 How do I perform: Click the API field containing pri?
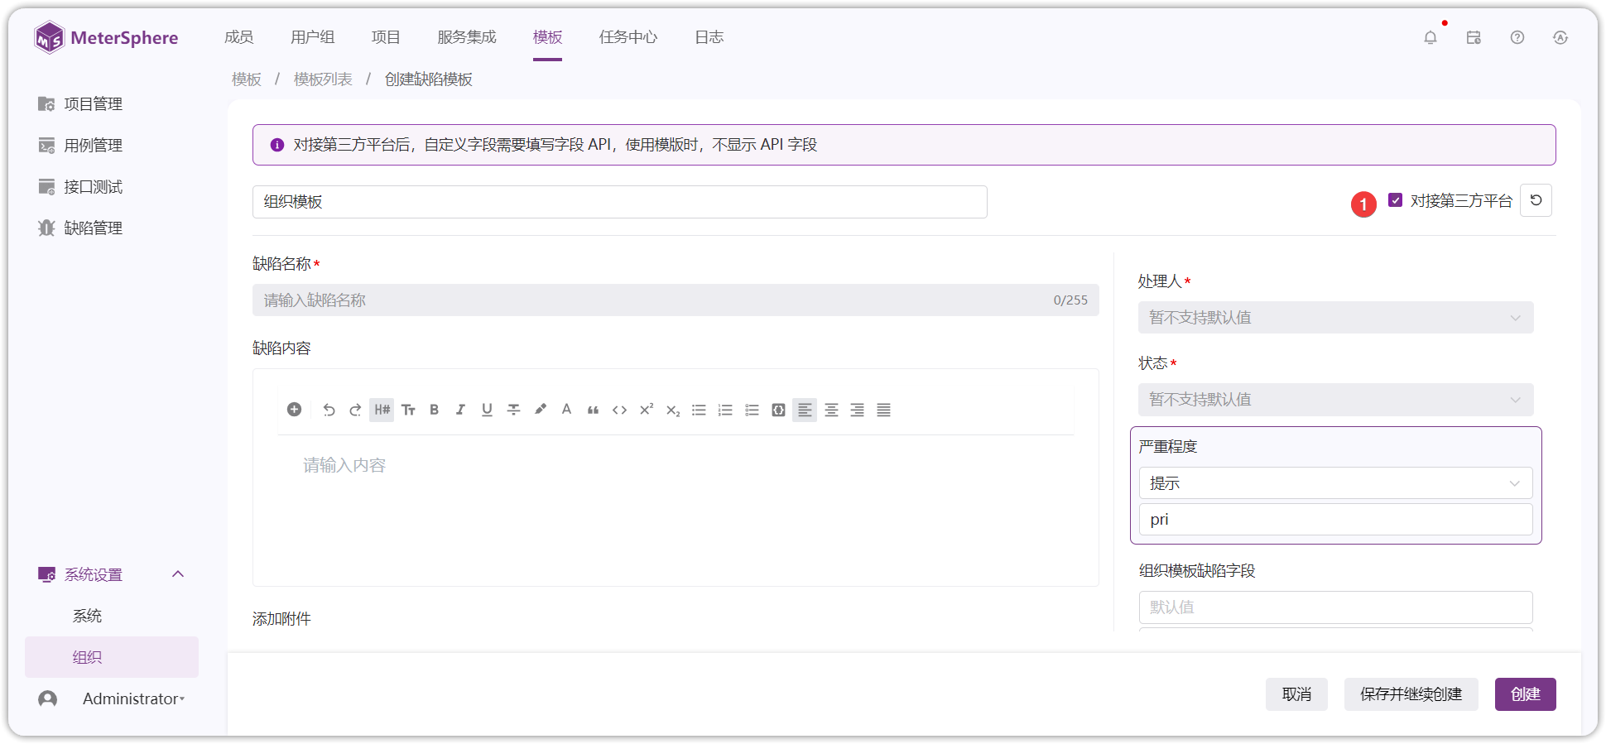1335,520
